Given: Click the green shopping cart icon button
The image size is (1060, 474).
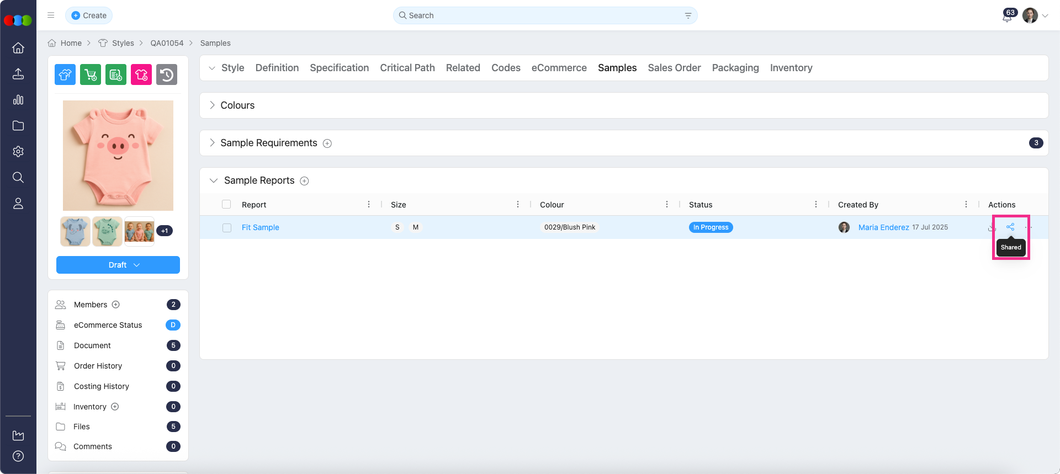Looking at the screenshot, I should [91, 74].
